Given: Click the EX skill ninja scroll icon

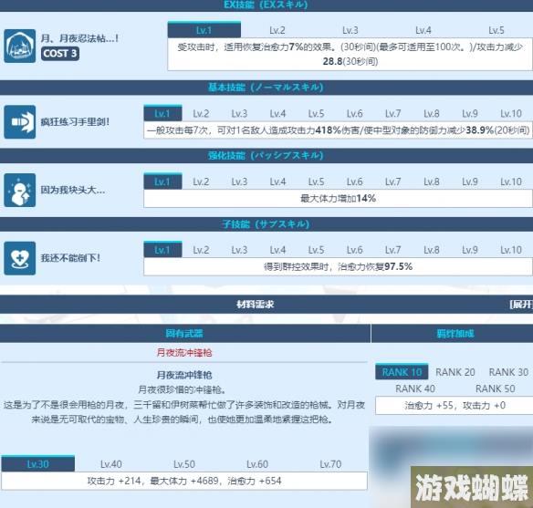Looking at the screenshot, I should point(20,46).
